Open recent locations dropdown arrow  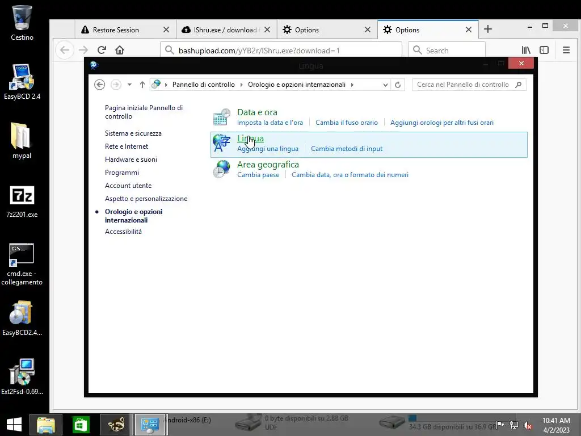[x=129, y=85]
